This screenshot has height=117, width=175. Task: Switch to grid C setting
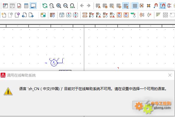112,6
